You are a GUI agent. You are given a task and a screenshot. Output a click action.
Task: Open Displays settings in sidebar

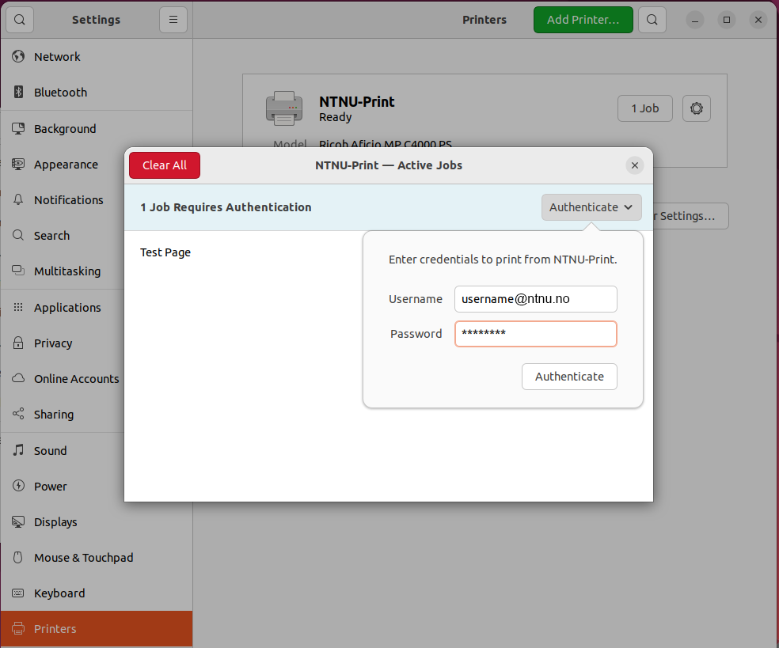point(97,522)
